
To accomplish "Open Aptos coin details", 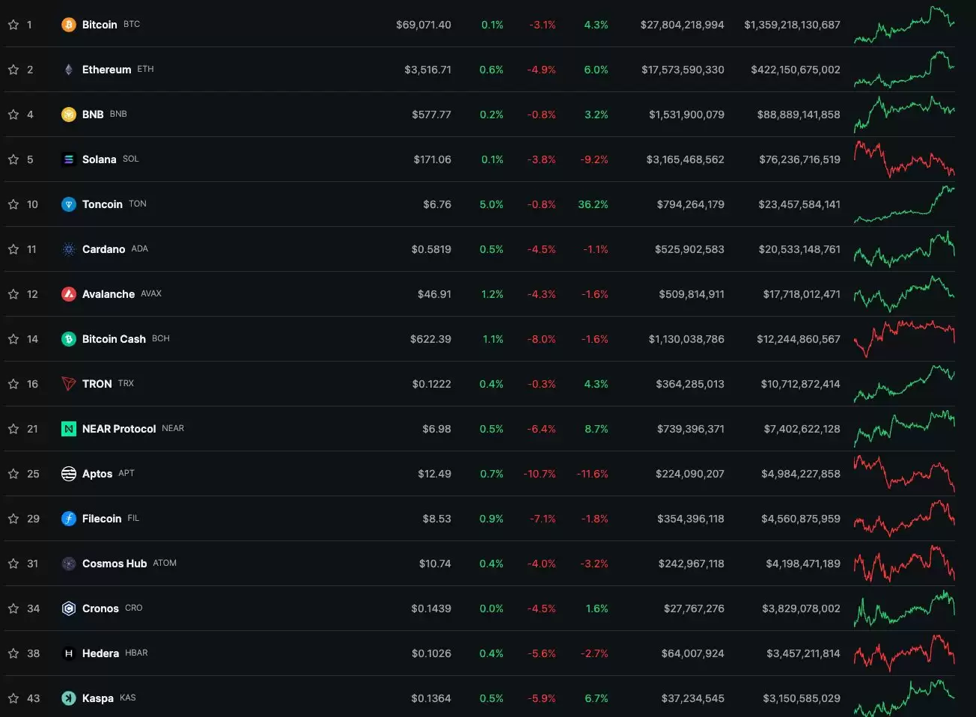I will click(97, 474).
